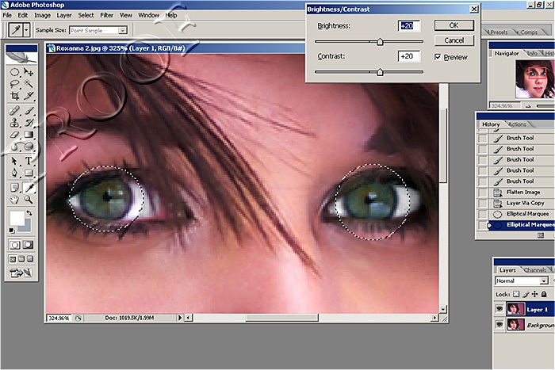555x370 pixels.
Task: Select the Lasso tool
Action: point(14,84)
